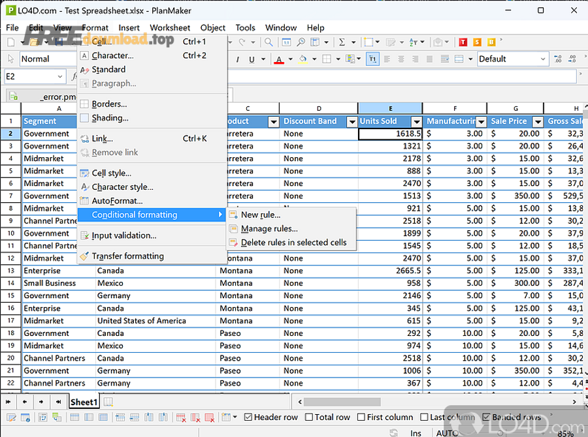Image resolution: width=588 pixels, height=437 pixels.
Task: Click the table properties info icon
Action: 25,417
